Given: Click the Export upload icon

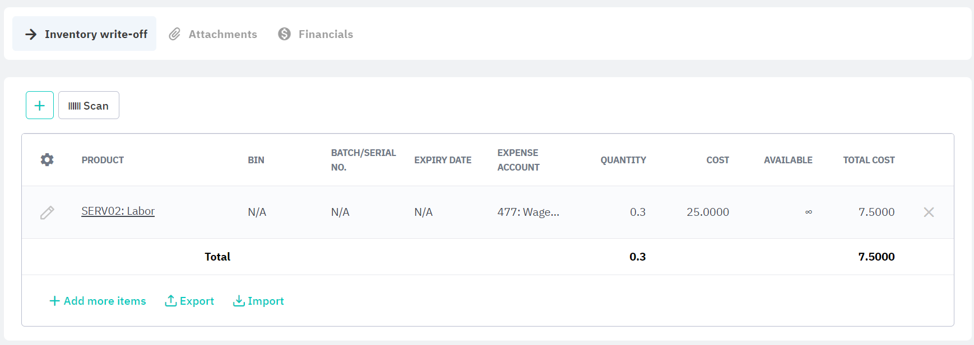Looking at the screenshot, I should coord(170,301).
